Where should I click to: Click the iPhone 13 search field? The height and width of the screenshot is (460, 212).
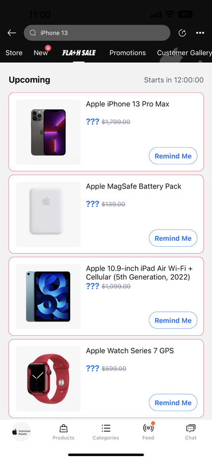pos(97,33)
